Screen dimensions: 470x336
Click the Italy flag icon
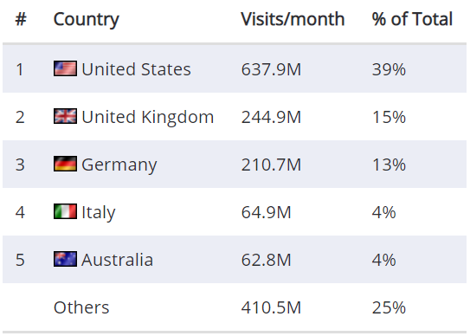[x=65, y=211]
